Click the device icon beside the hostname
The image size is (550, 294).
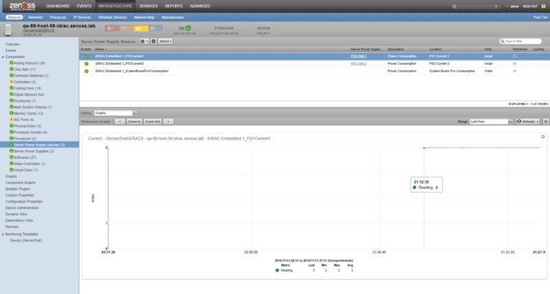pos(8,30)
